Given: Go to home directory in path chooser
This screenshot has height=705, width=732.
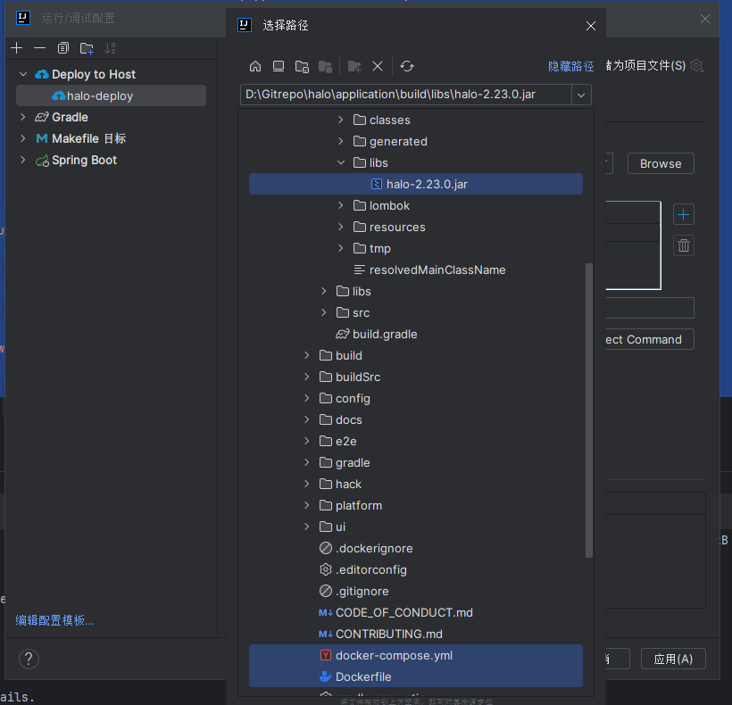Looking at the screenshot, I should coord(255,66).
